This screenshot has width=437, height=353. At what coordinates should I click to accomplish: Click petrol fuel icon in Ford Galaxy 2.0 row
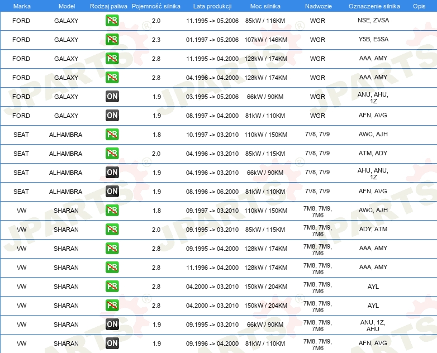[x=112, y=21]
